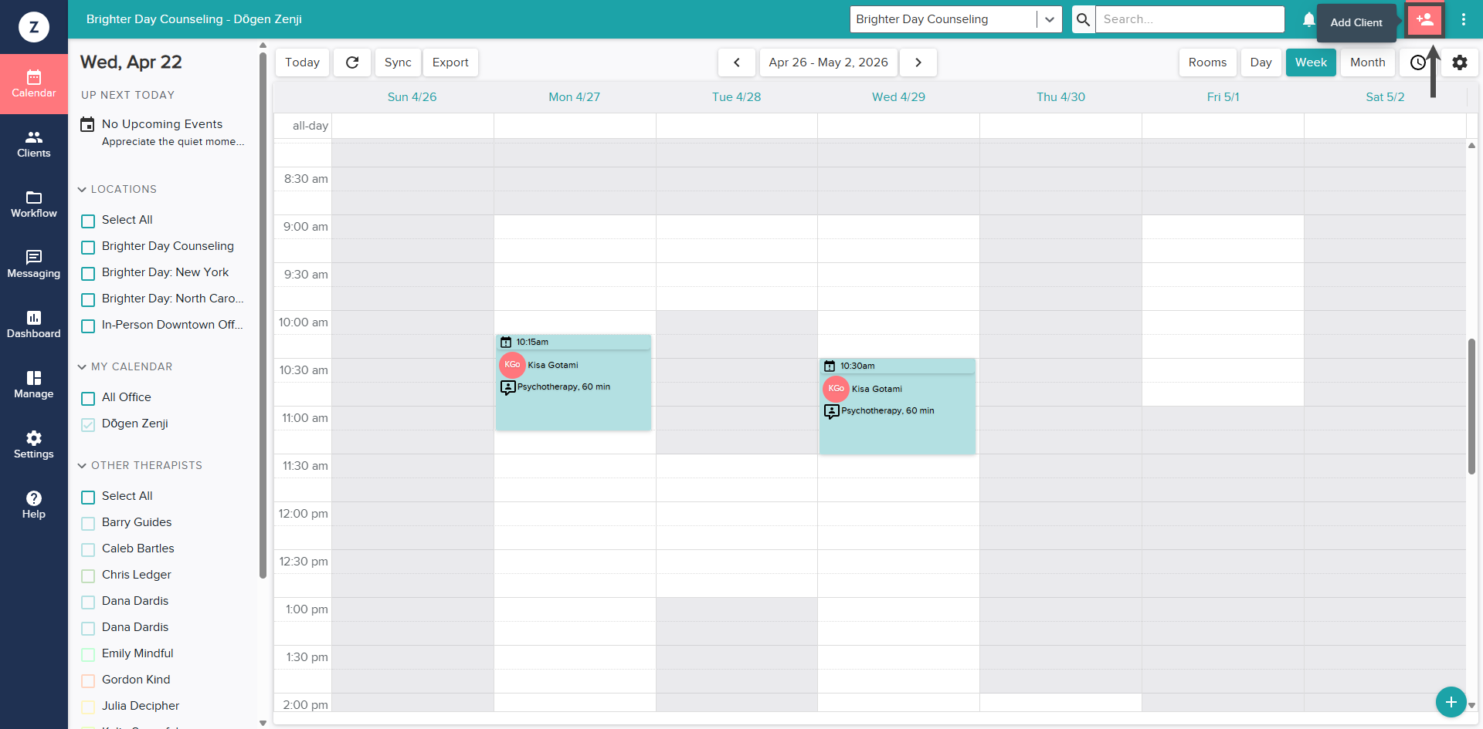Screen dimensions: 1483x729
Task: Collapse the Locations section
Action: pos(82,189)
